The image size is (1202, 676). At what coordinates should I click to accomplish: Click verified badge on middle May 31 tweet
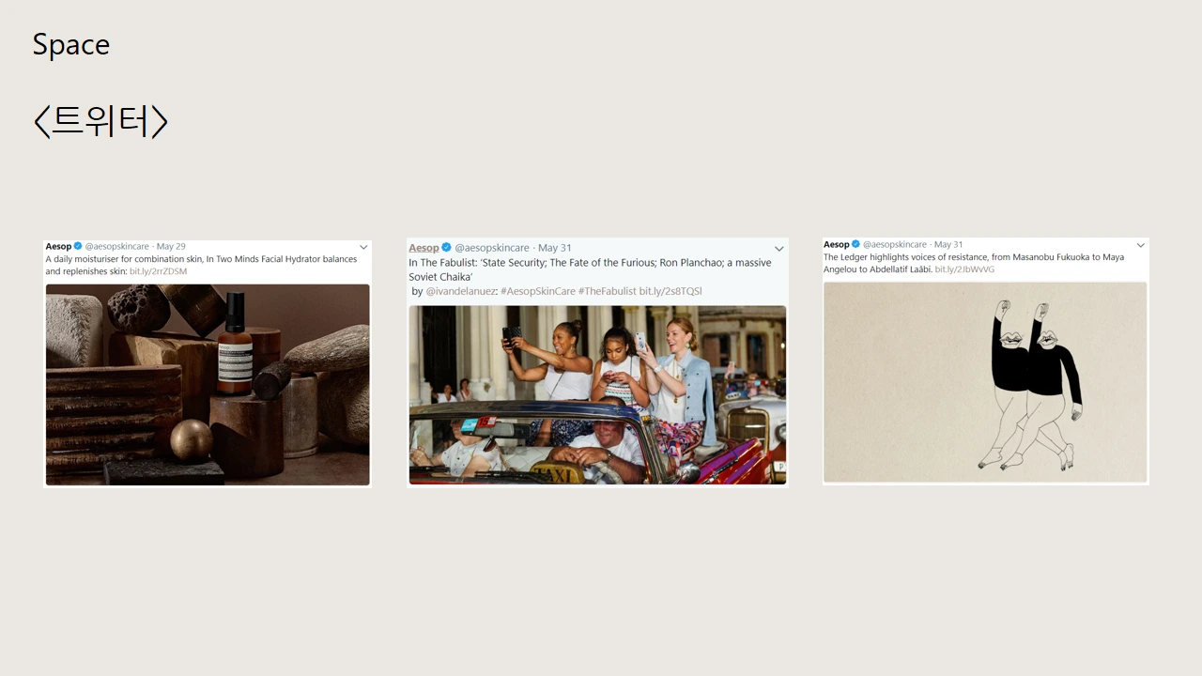point(447,248)
